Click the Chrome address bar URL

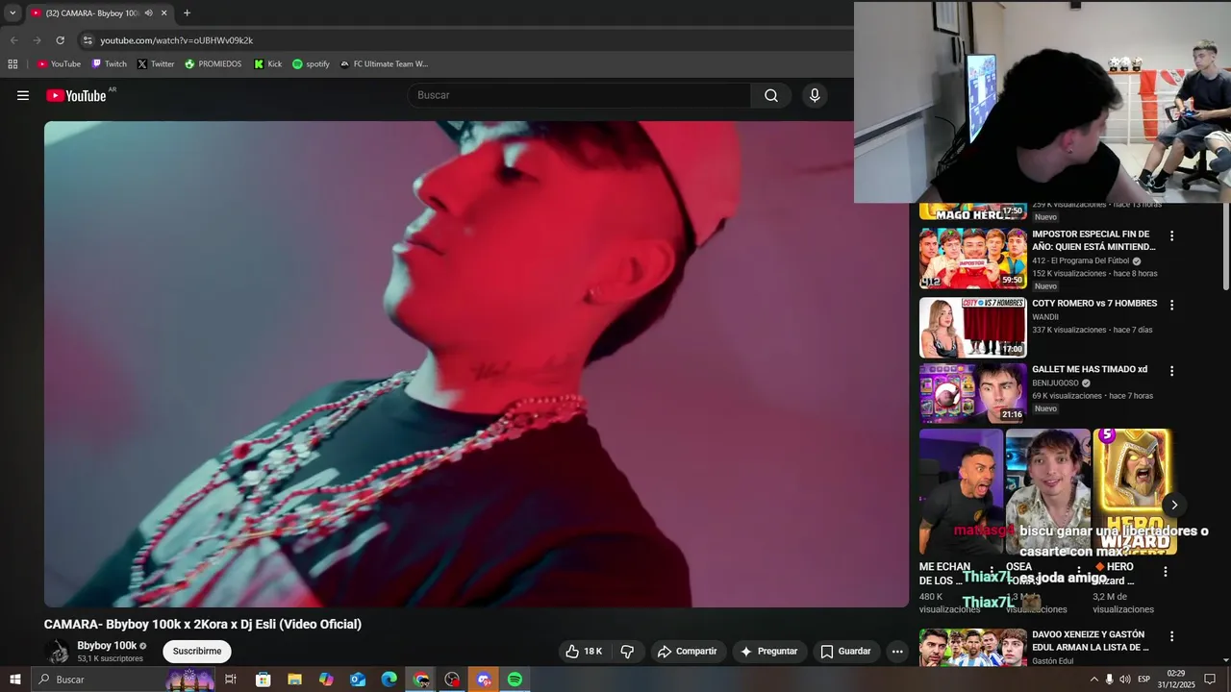tap(177, 40)
